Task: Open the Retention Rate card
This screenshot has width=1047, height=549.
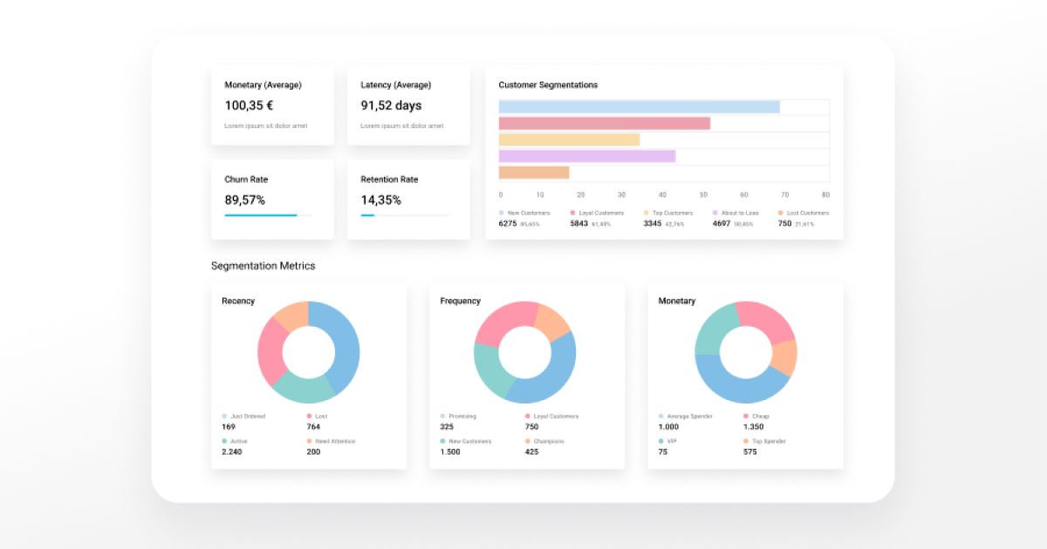Action: 408,199
